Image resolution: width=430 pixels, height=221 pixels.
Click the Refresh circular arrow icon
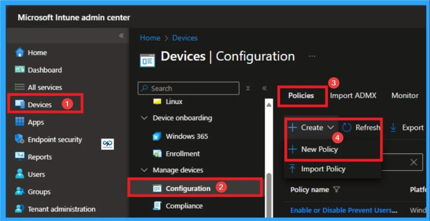coord(347,127)
